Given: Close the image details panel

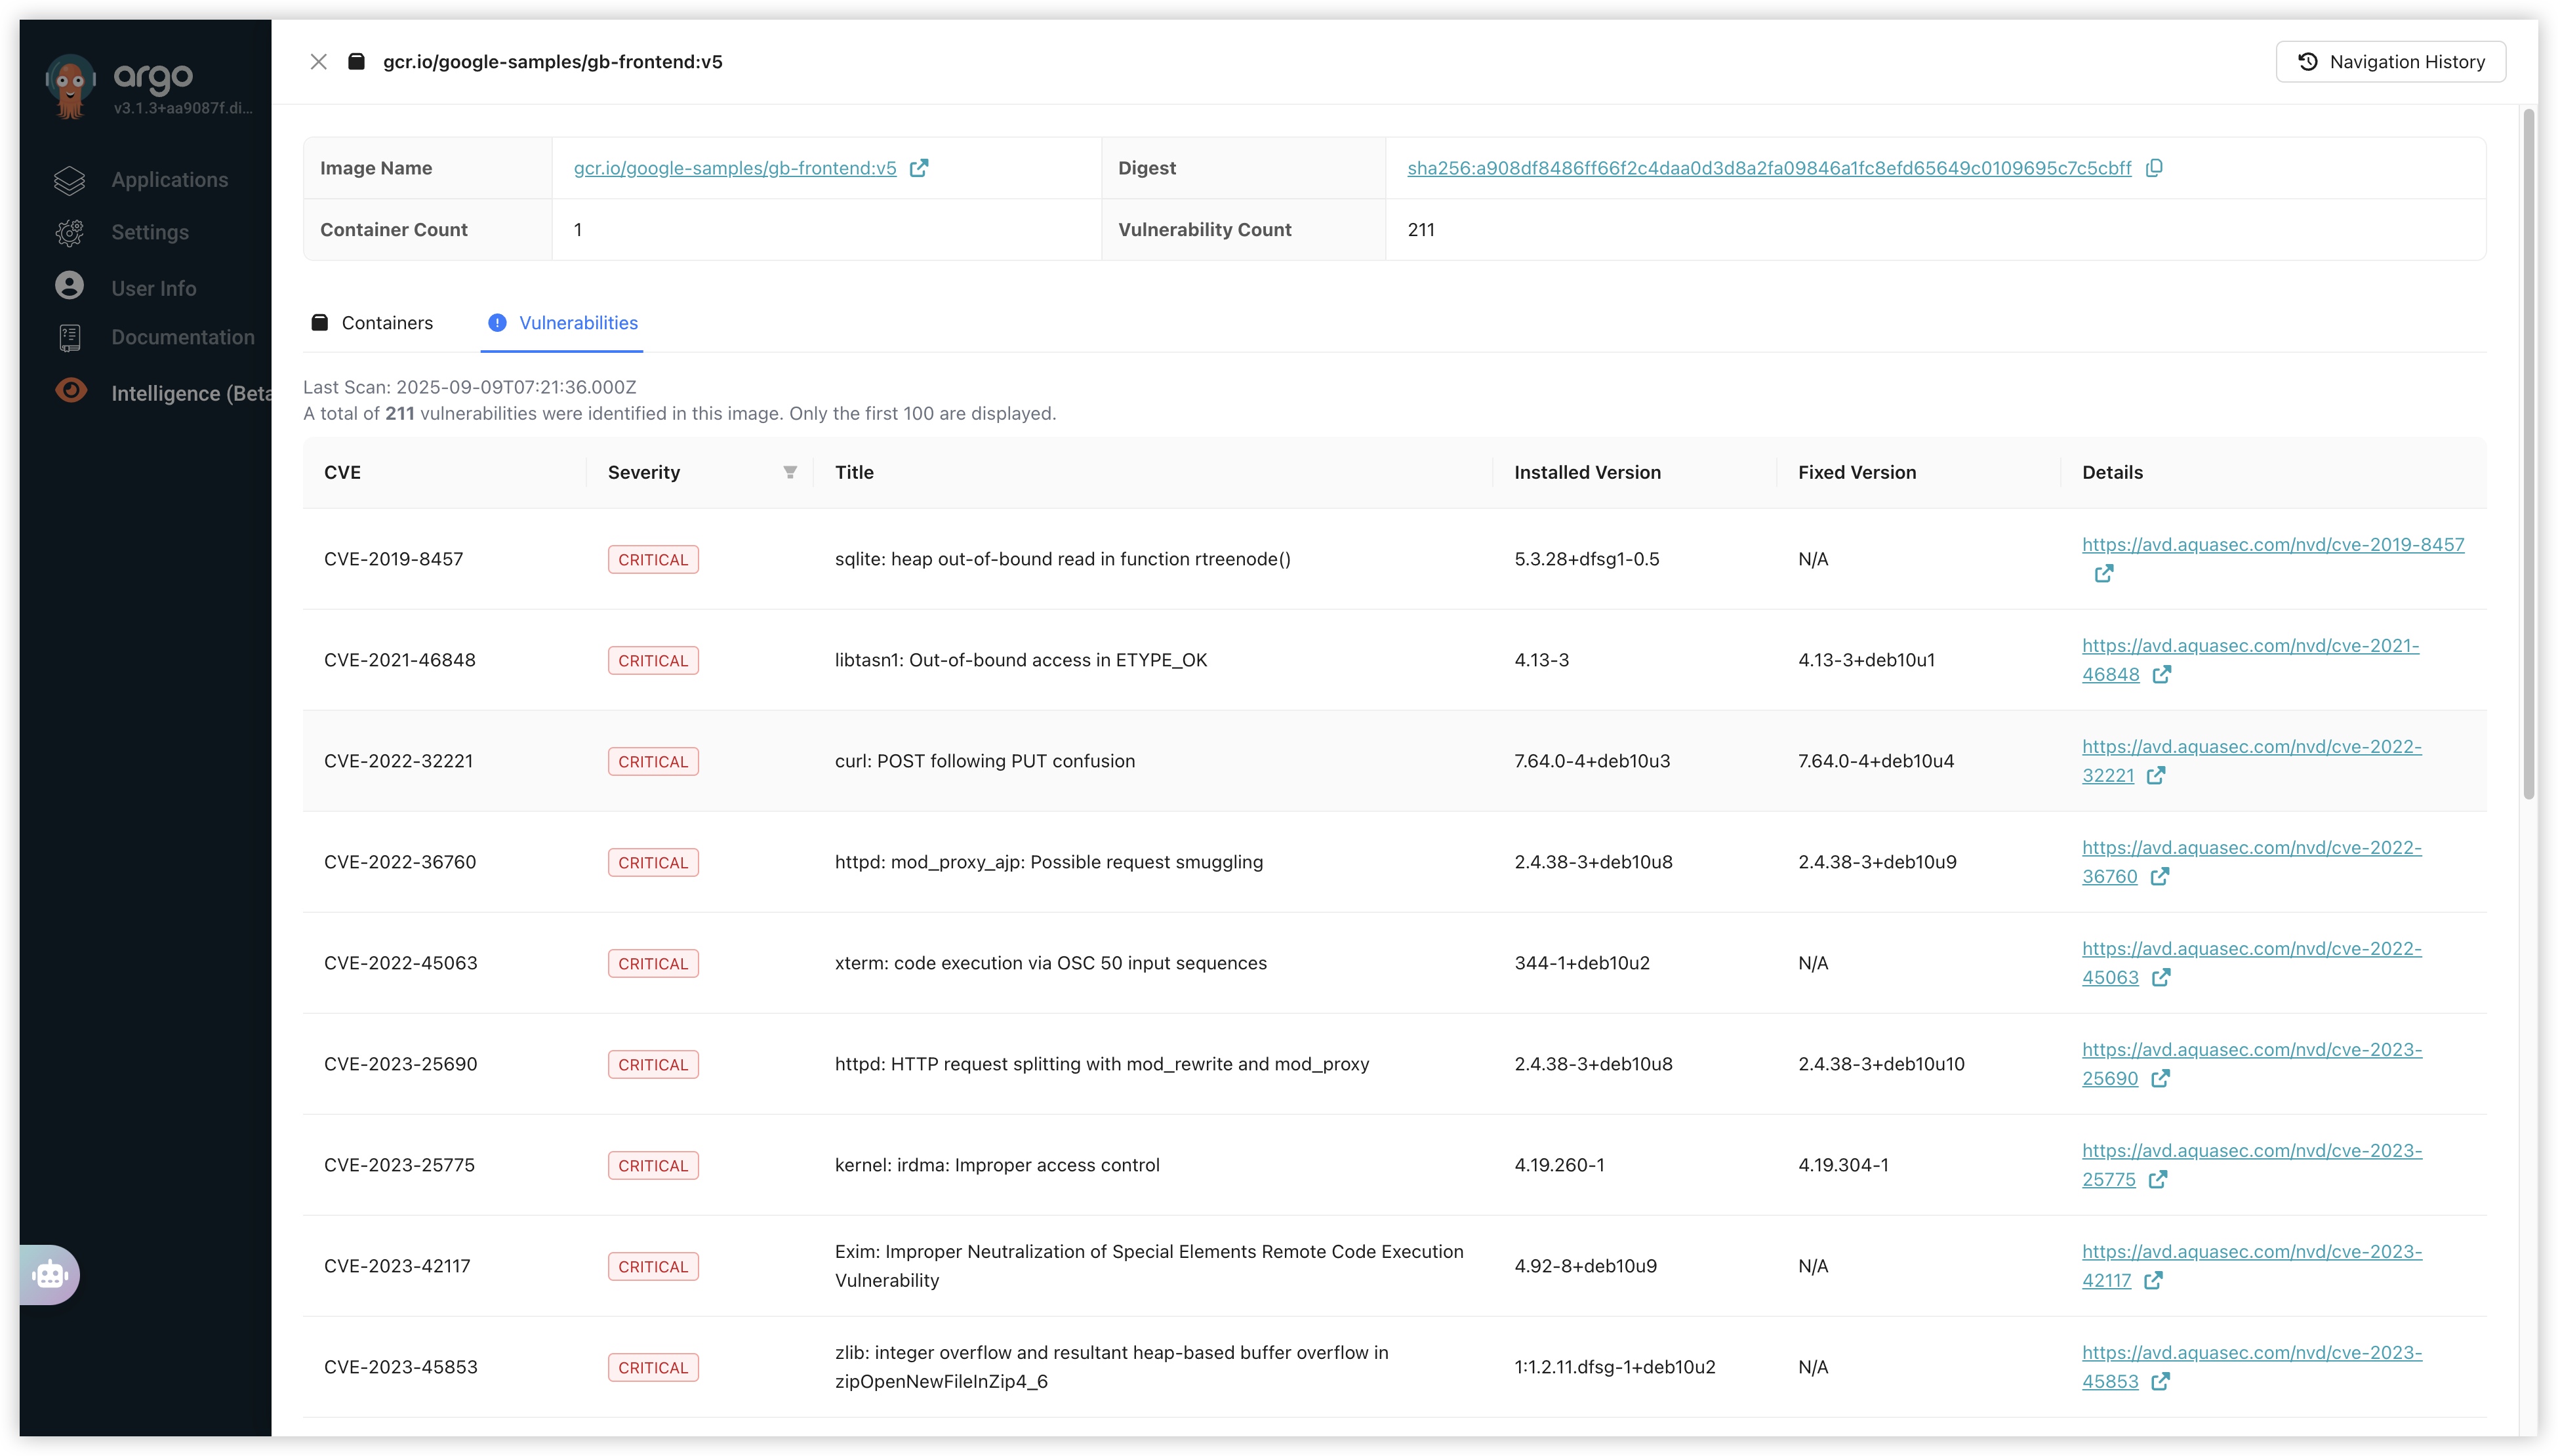Looking at the screenshot, I should 318,62.
